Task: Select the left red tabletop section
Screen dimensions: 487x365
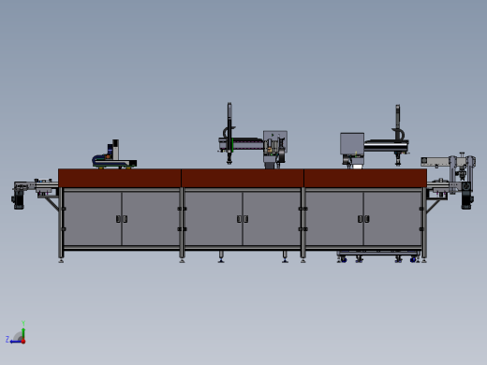Action: click(x=120, y=178)
